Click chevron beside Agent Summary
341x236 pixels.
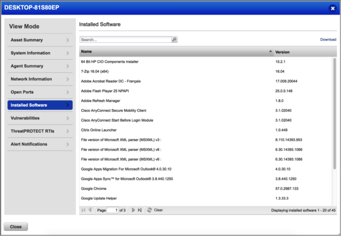pyautogui.click(x=68, y=66)
